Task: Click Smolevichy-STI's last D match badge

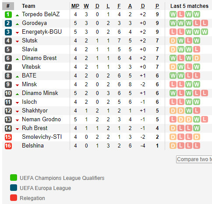Action: pyautogui.click(x=197, y=137)
